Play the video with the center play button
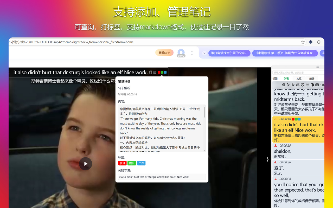The height and width of the screenshot is (208, 333). [86, 164]
